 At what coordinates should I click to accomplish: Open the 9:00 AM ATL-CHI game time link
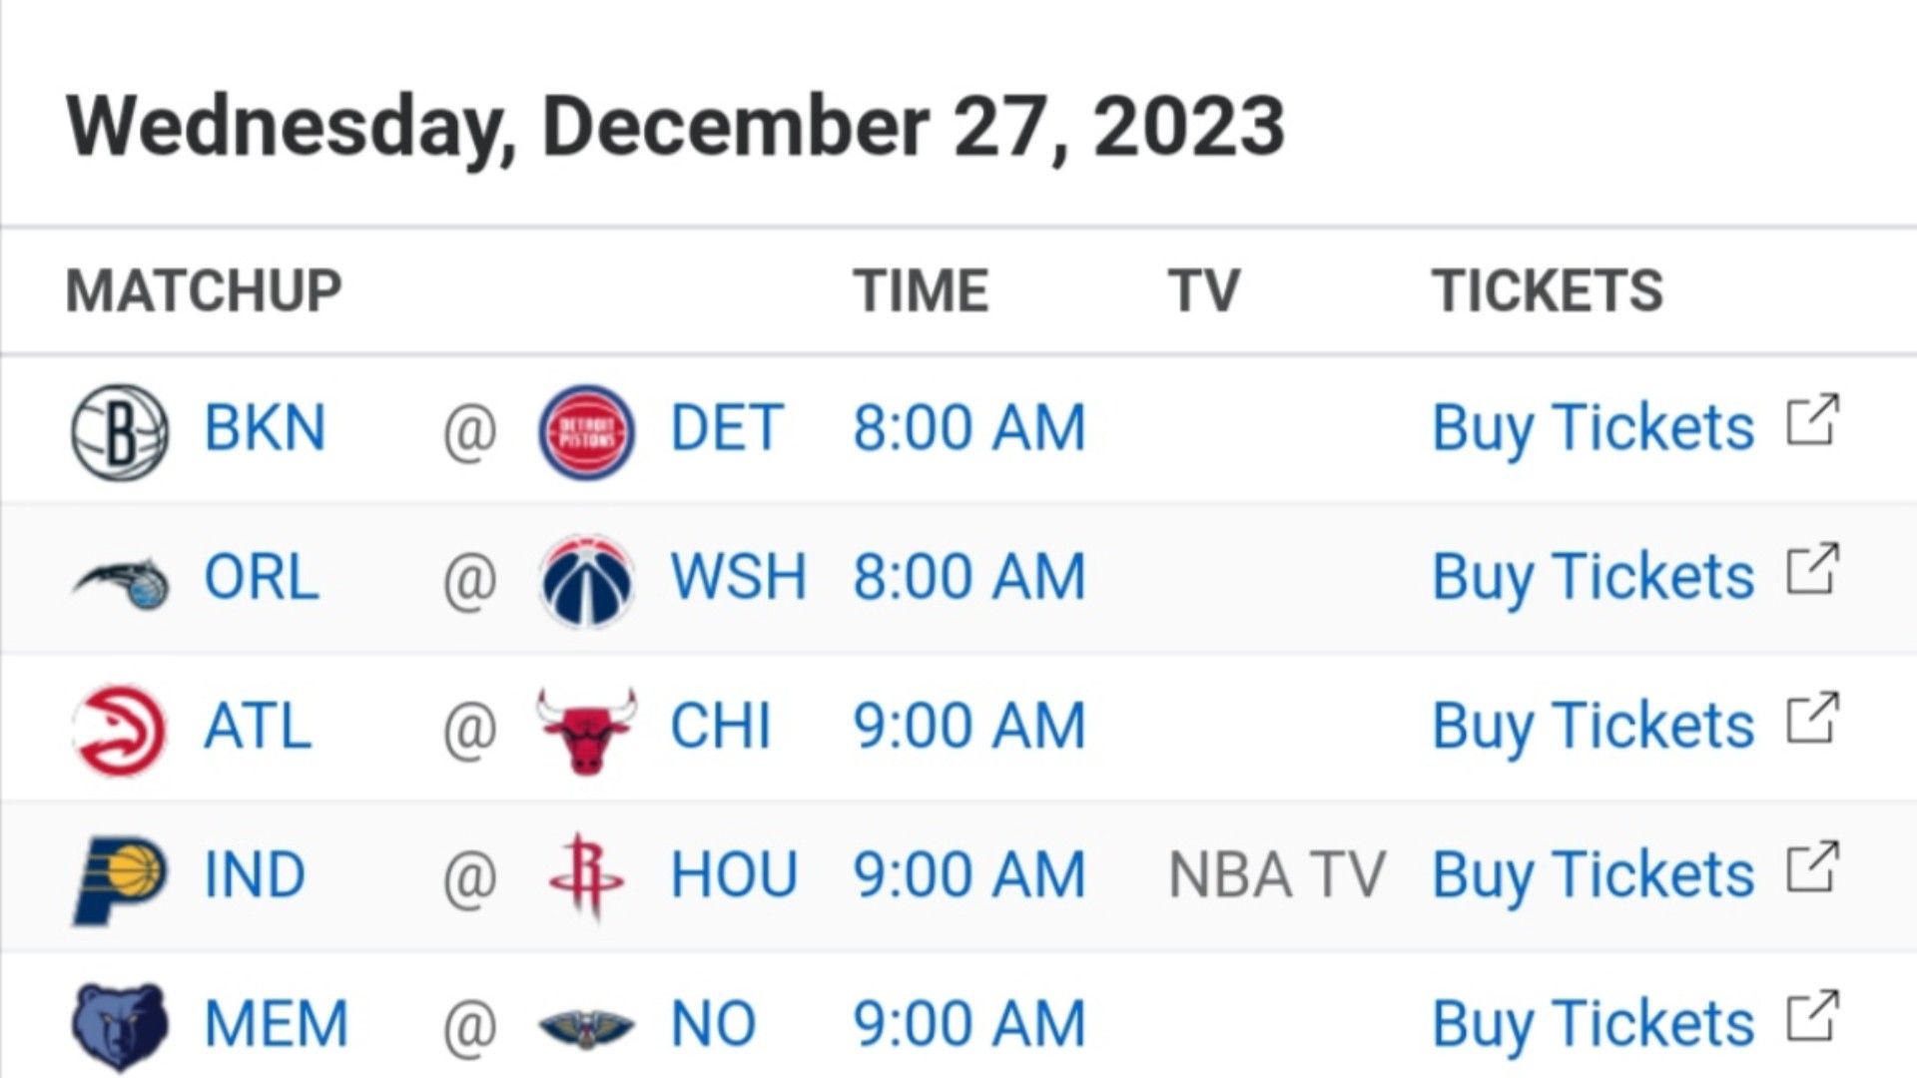pyautogui.click(x=968, y=726)
